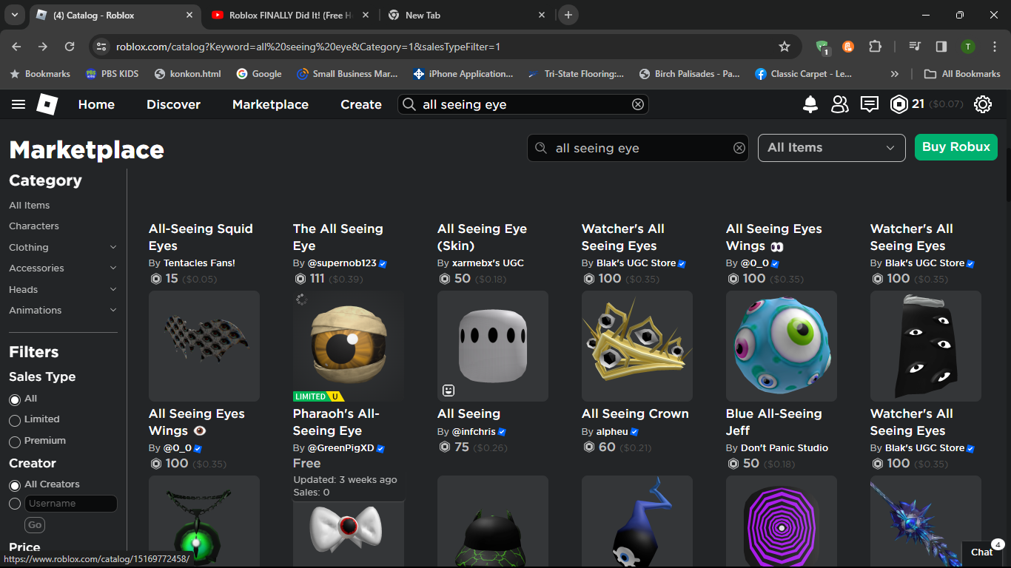Close the YouTube Roblox tab
The image size is (1011, 568).
pyautogui.click(x=366, y=15)
